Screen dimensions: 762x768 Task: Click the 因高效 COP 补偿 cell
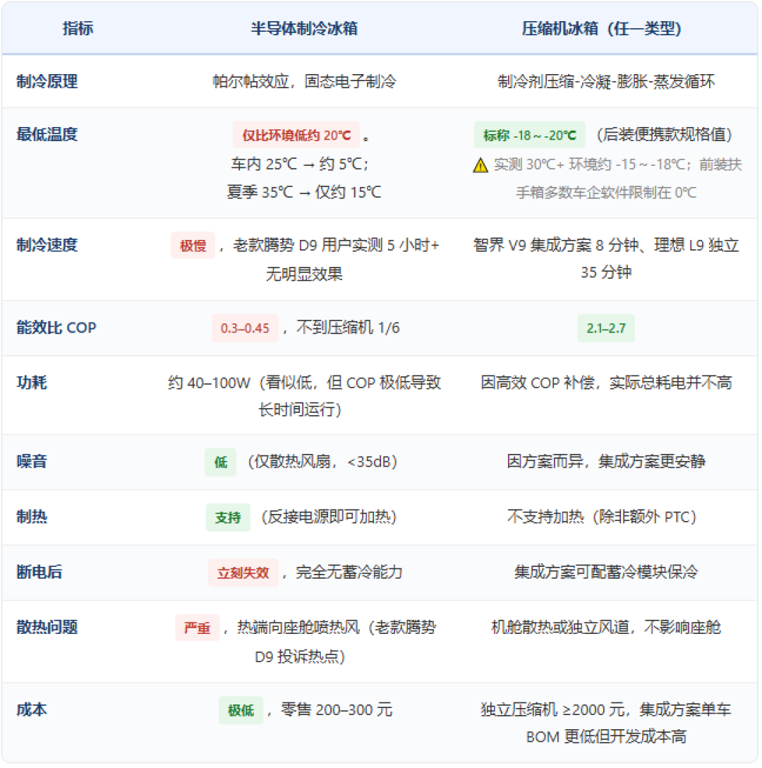click(606, 382)
